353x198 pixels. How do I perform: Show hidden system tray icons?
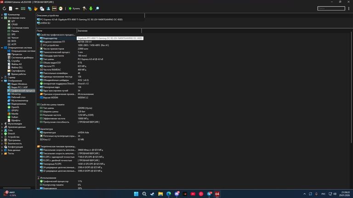[305, 194]
